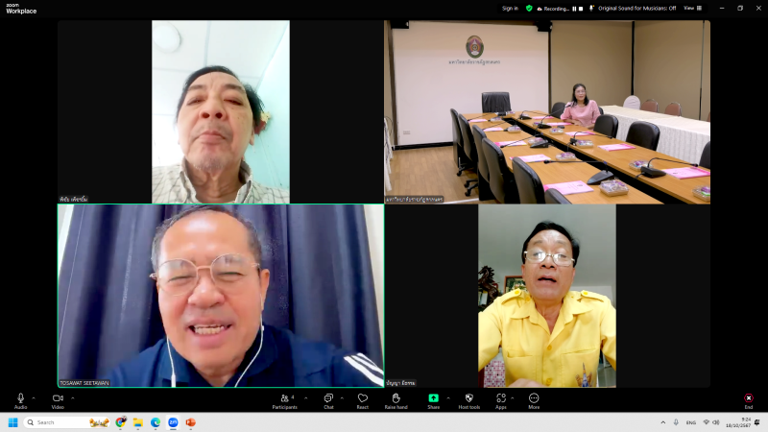Screen dimensions: 768x432
Task: Stop the recording in the top bar
Action: 582,8
